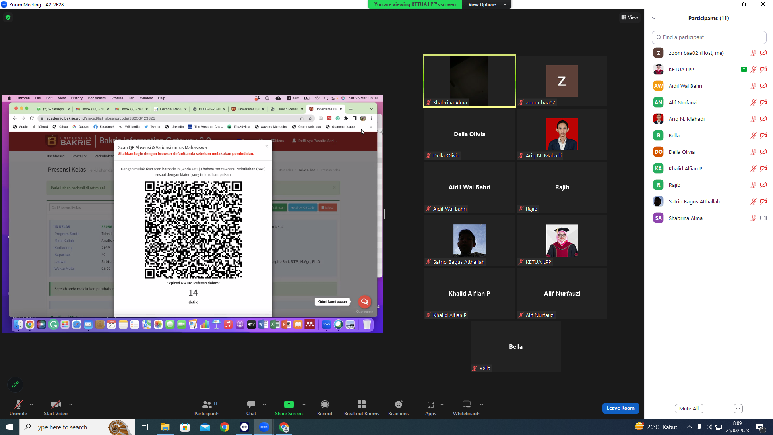This screenshot has height=435, width=773.
Task: Open Microsoft Store from taskbar
Action: pyautogui.click(x=185, y=427)
